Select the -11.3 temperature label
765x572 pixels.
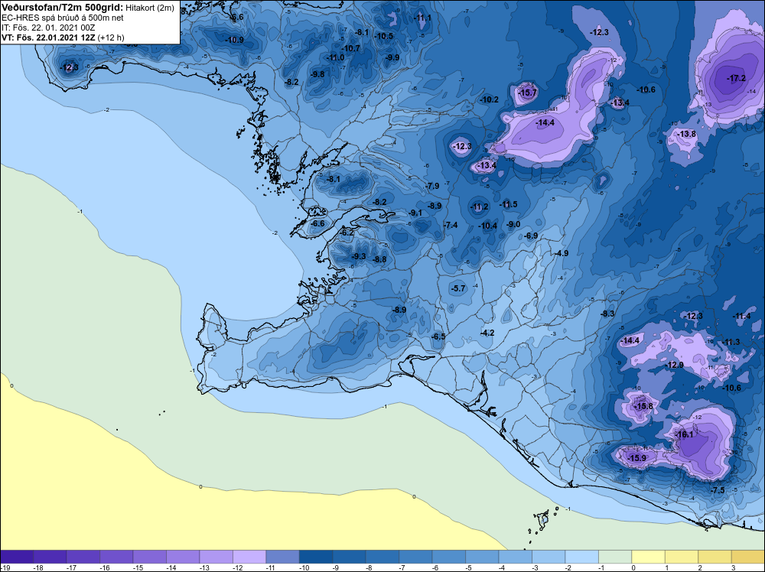tap(731, 342)
